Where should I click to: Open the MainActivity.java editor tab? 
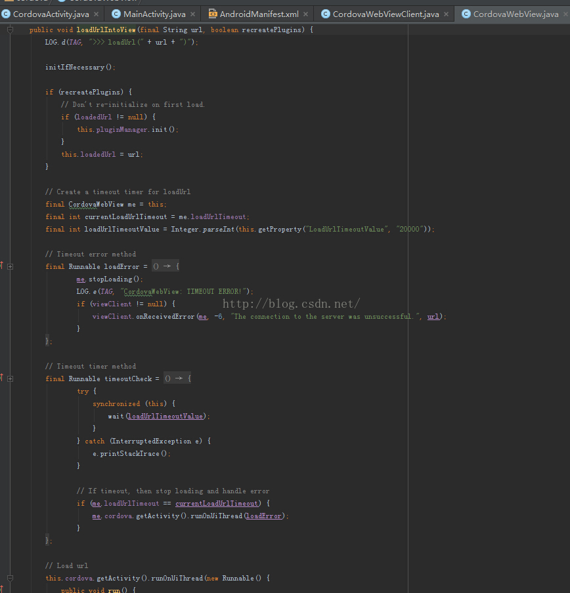click(x=154, y=14)
